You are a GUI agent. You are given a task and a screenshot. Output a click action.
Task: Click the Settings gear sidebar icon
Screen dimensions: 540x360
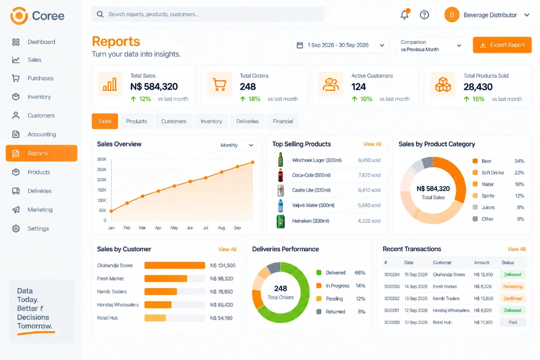[16, 228]
